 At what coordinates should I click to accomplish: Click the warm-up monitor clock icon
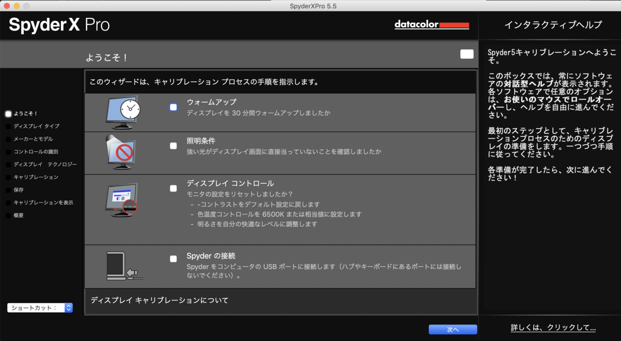[123, 112]
